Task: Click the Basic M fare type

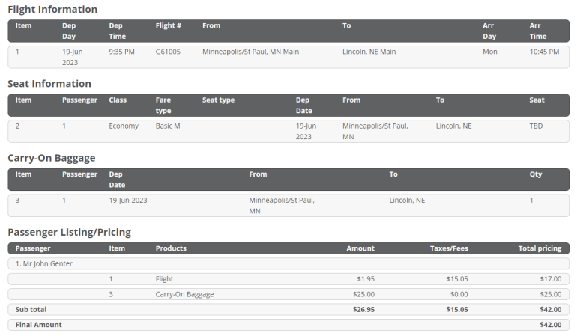Action: click(168, 126)
